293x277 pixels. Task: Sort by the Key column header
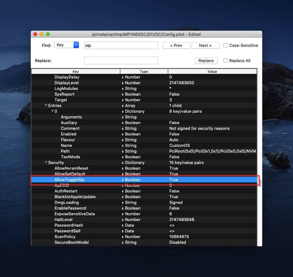[75, 72]
